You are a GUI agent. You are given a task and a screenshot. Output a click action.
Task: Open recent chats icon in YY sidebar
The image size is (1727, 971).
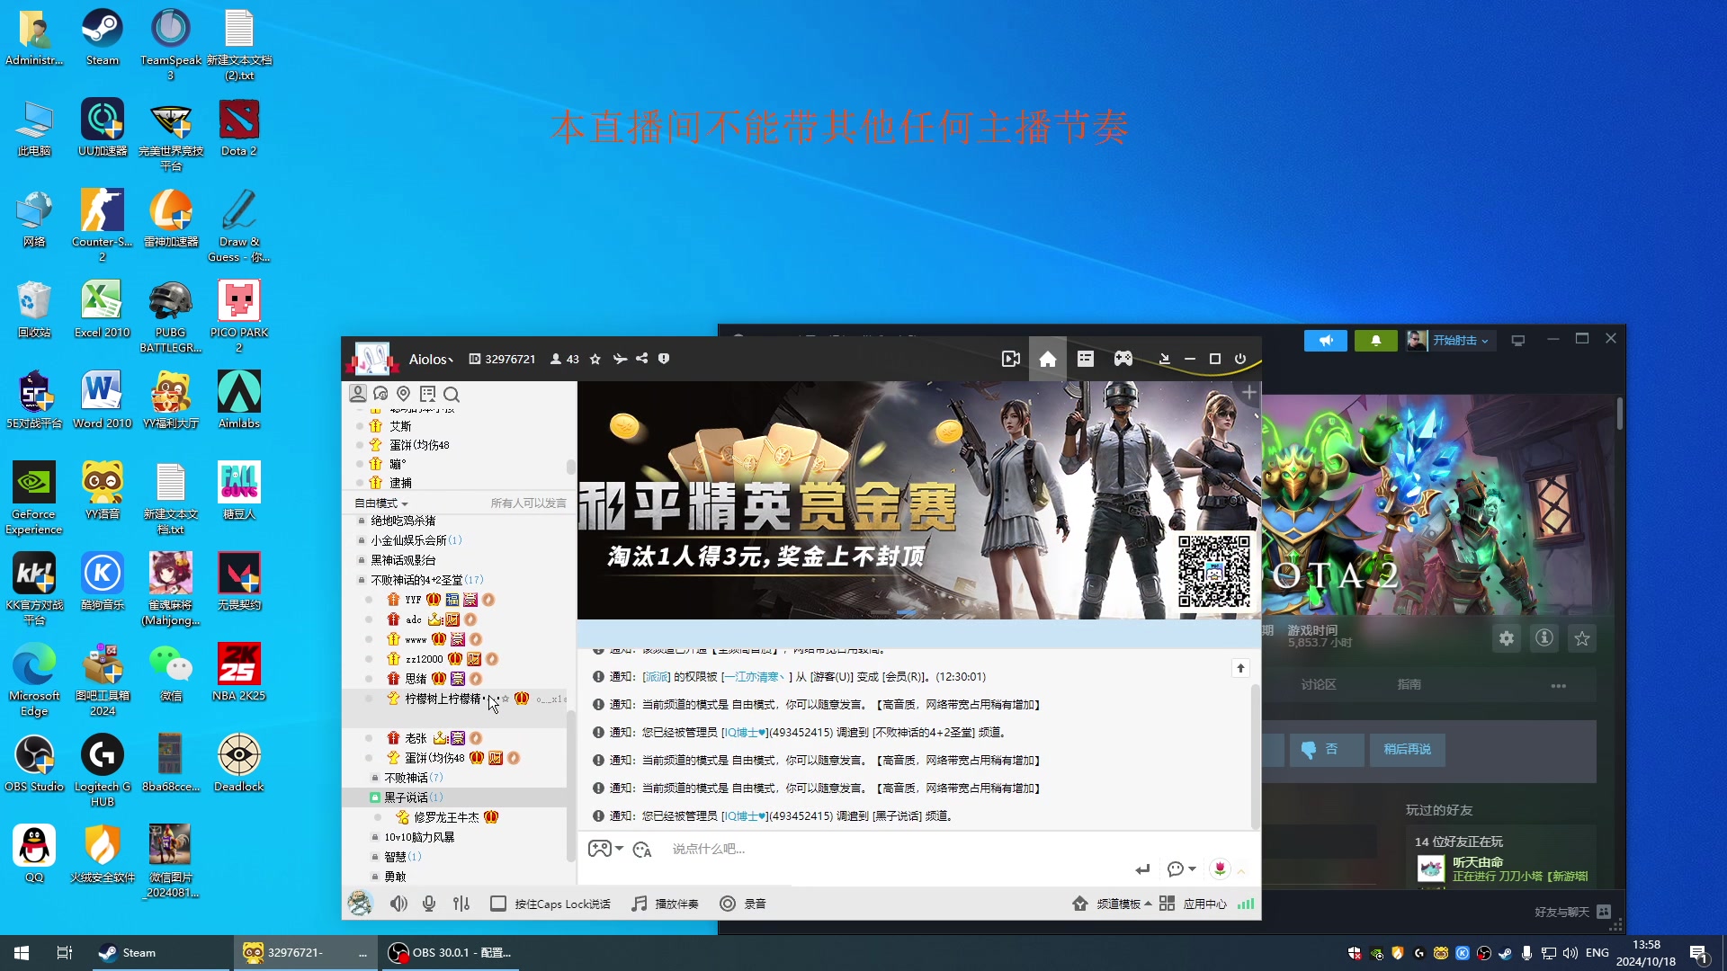pyautogui.click(x=380, y=394)
